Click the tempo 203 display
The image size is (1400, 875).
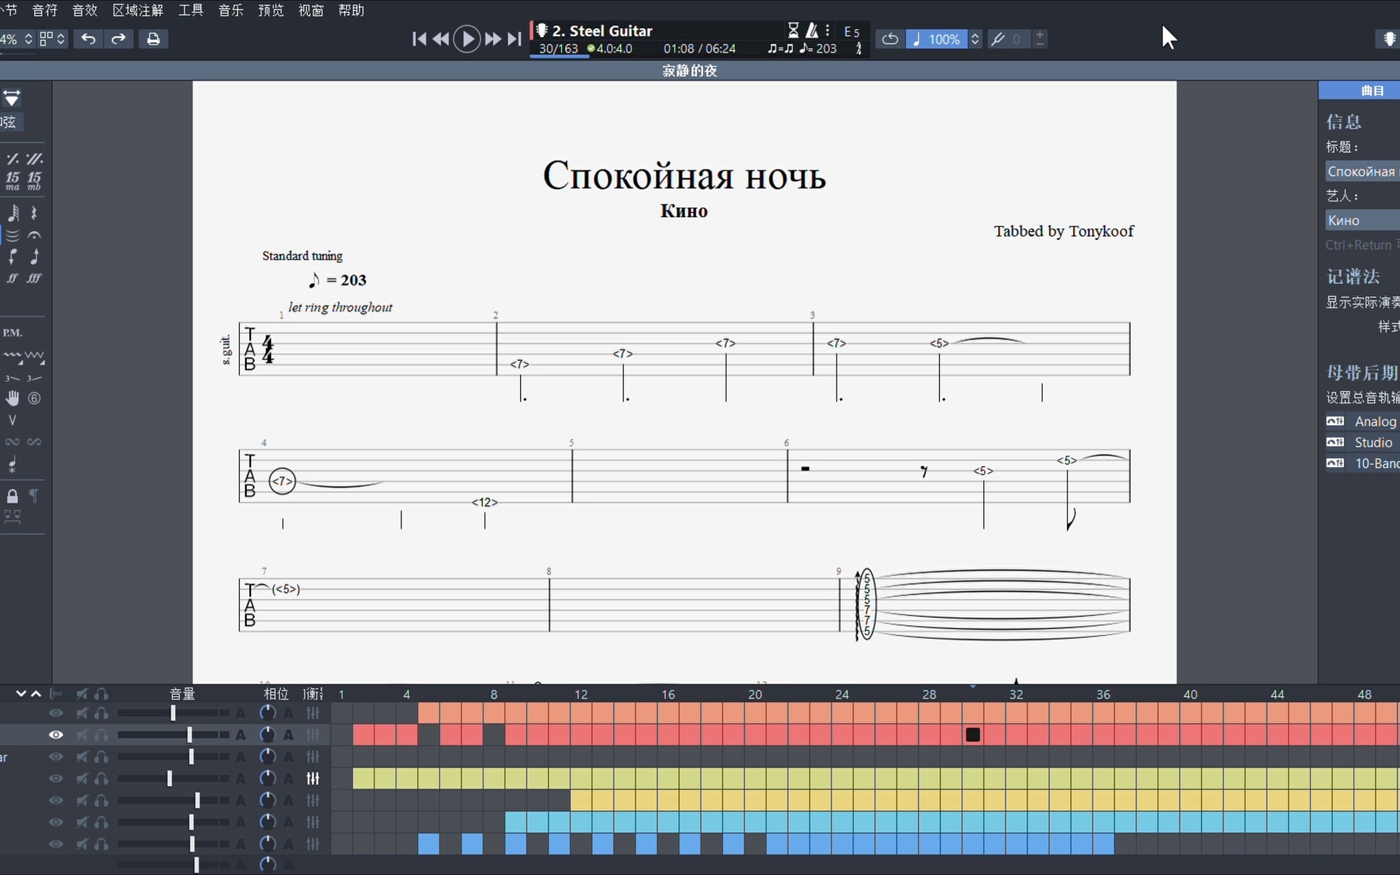pyautogui.click(x=817, y=49)
